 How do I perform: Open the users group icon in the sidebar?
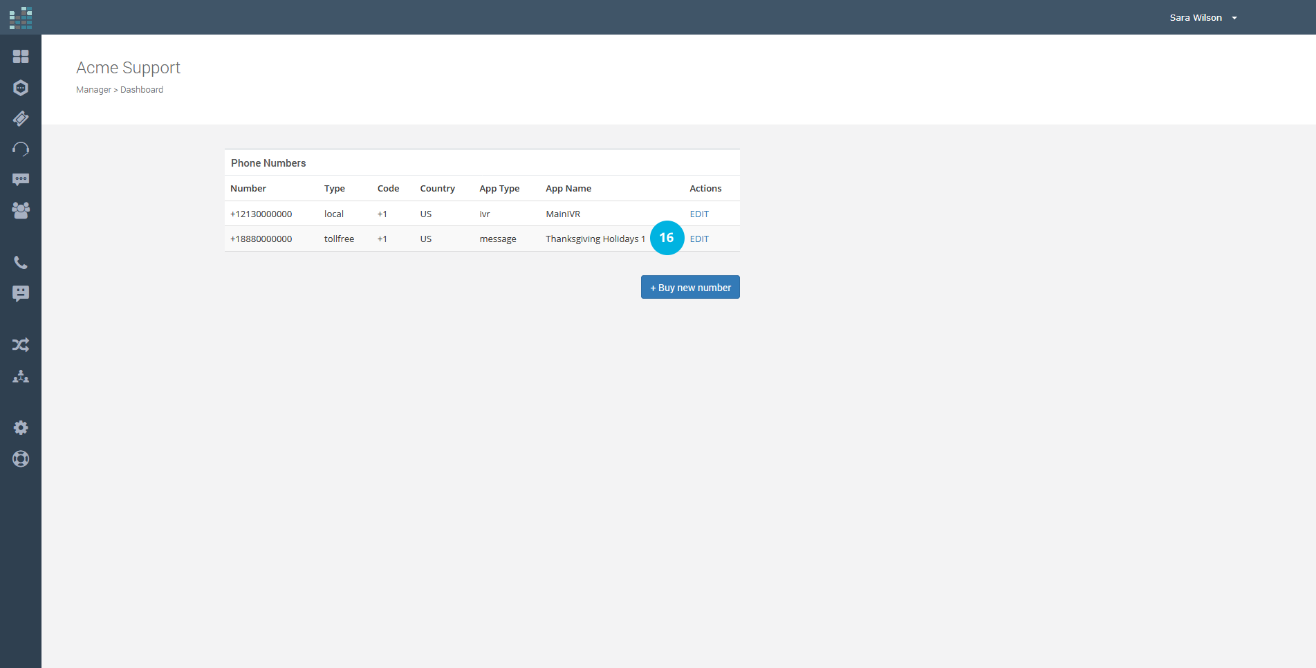click(21, 210)
